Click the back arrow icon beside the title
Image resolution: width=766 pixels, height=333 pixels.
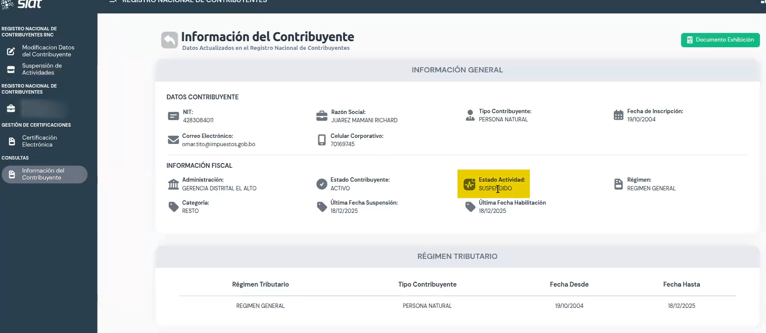click(169, 40)
